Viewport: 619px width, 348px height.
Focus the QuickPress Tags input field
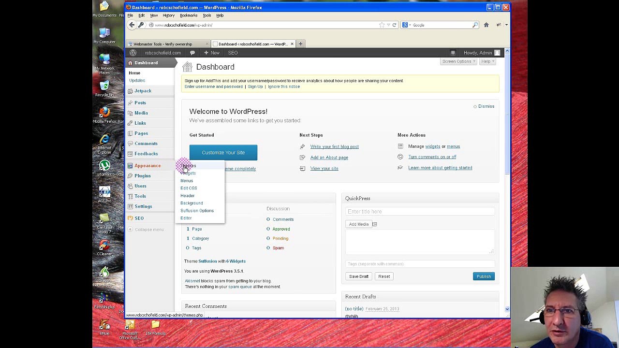[420, 264]
